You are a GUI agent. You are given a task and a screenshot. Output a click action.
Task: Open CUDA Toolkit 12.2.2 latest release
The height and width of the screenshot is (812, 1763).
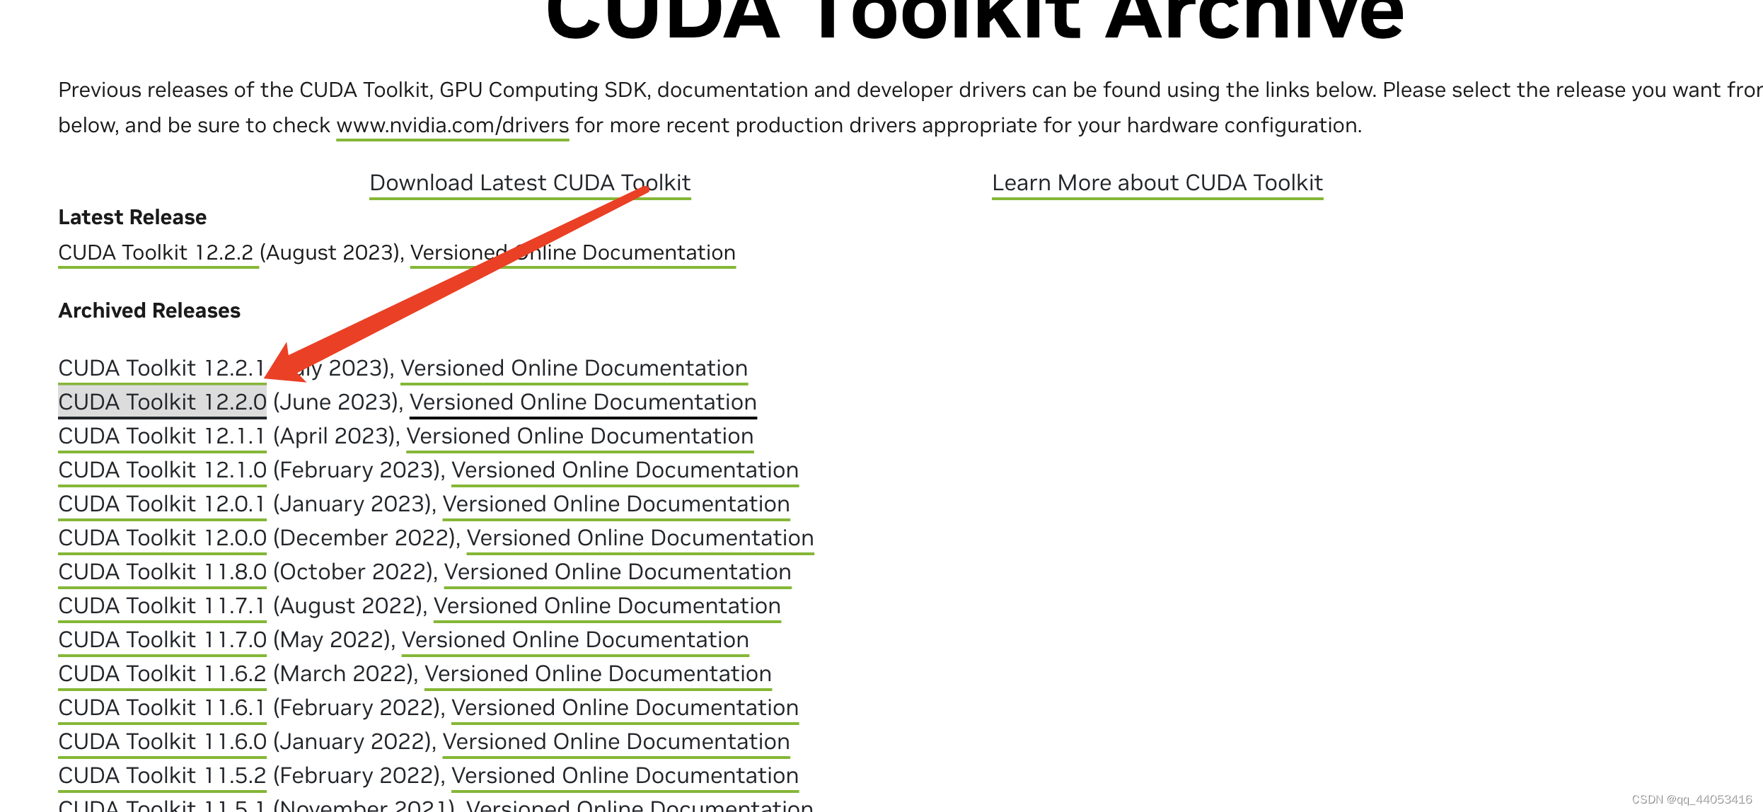click(156, 253)
